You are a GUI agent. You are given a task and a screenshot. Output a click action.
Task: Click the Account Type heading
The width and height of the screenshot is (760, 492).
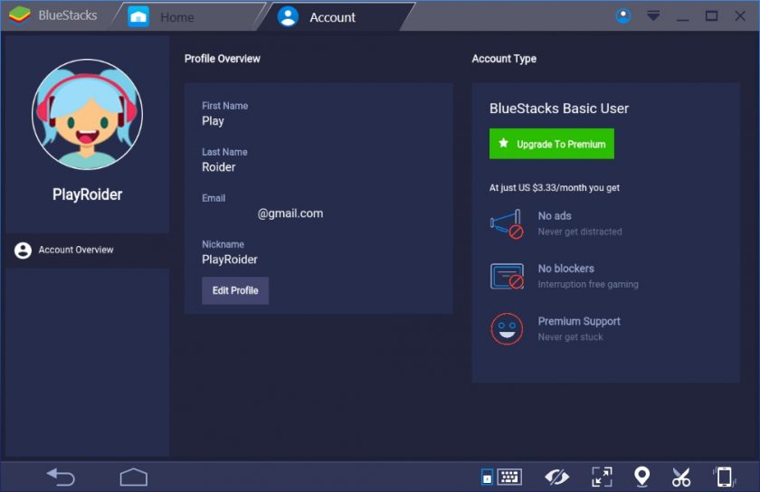point(504,59)
